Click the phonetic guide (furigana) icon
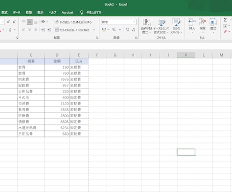Viewport: 232px width, 192px height. tap(10, 30)
